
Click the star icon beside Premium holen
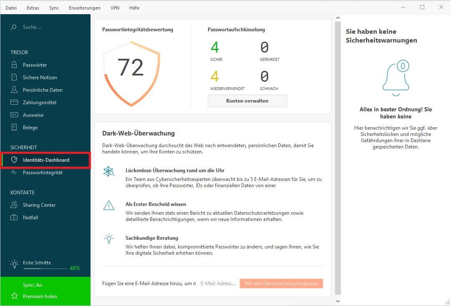click(x=15, y=296)
